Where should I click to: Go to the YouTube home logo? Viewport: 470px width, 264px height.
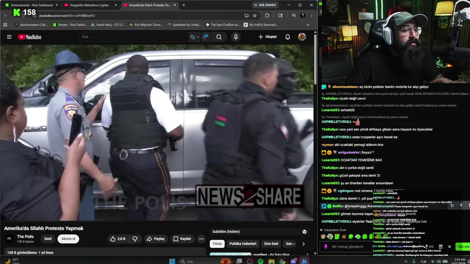tap(29, 37)
